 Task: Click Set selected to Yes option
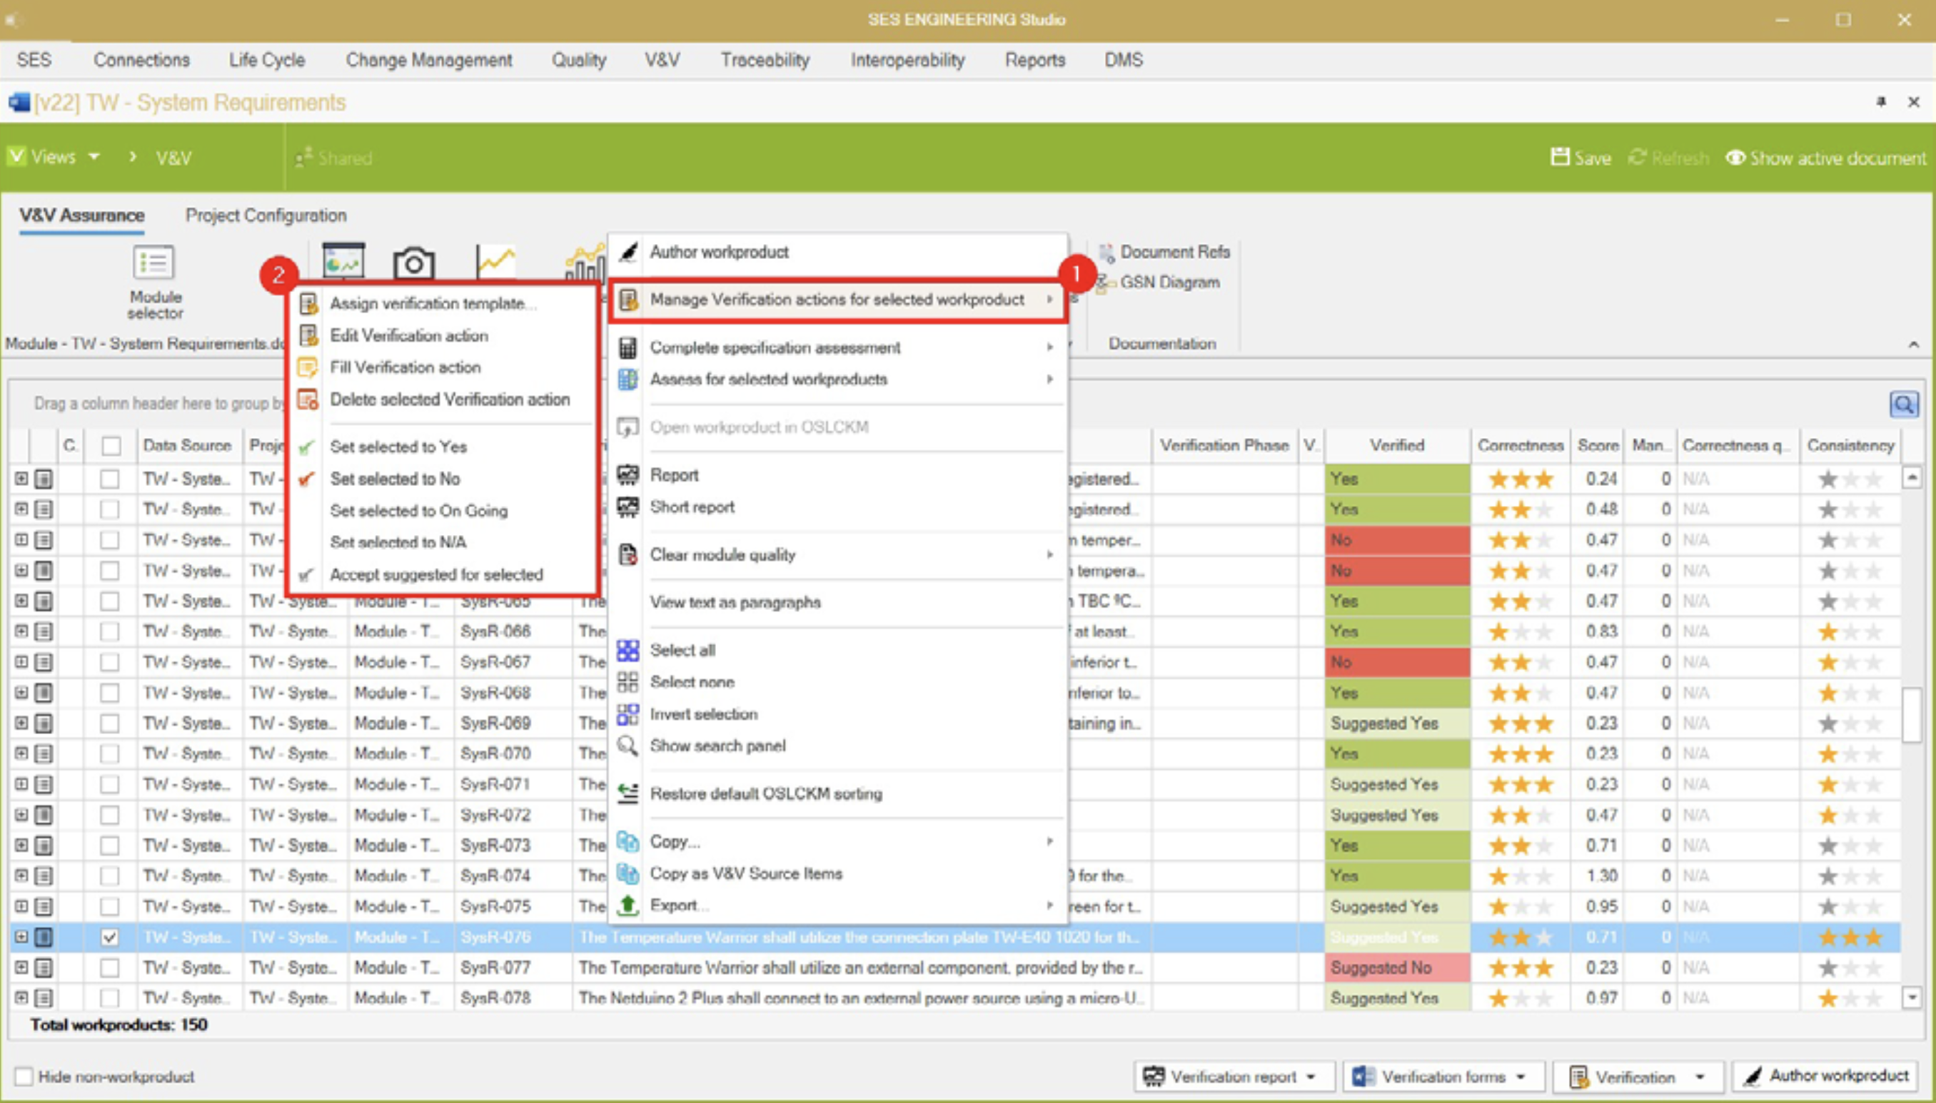(x=398, y=447)
